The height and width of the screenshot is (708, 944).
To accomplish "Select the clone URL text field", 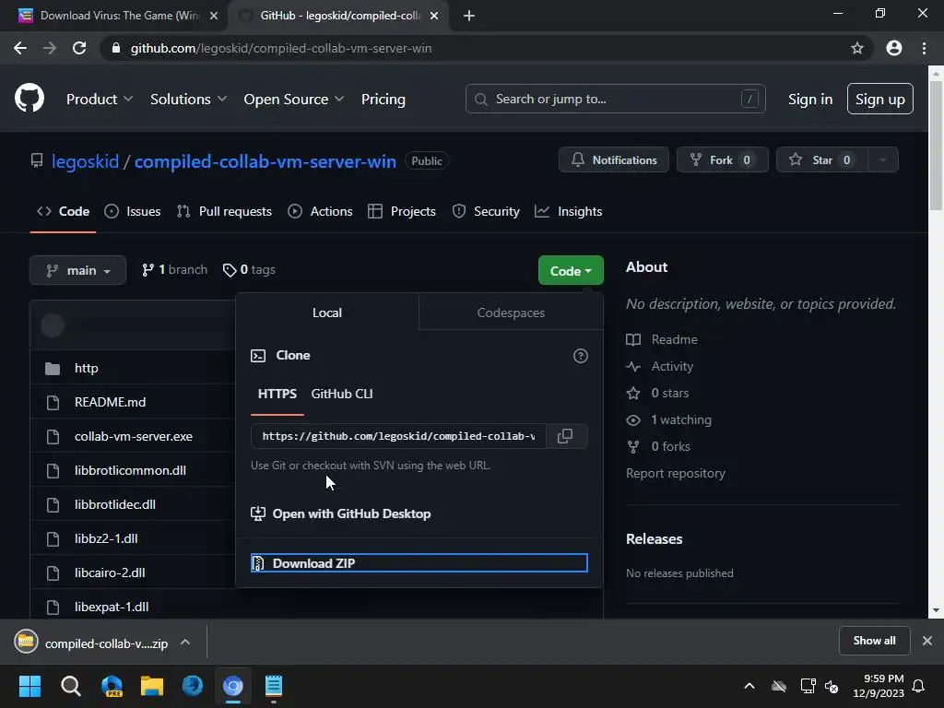I will [x=398, y=436].
